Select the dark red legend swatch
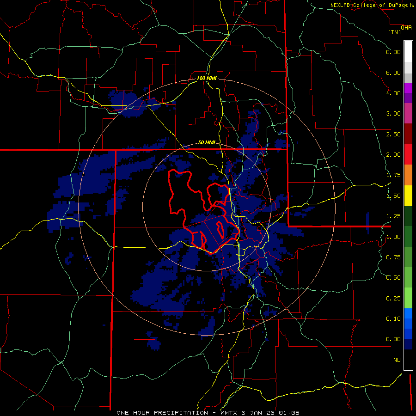Image resolution: width=416 pixels, height=416 pixels. point(408,134)
